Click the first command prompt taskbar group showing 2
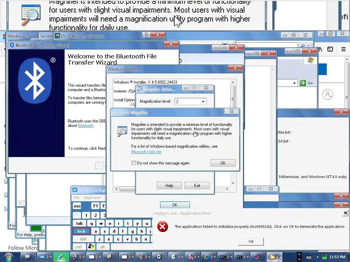350x262 pixels. [x=226, y=257]
